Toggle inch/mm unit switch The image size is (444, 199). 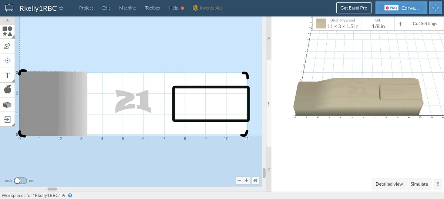tap(20, 180)
